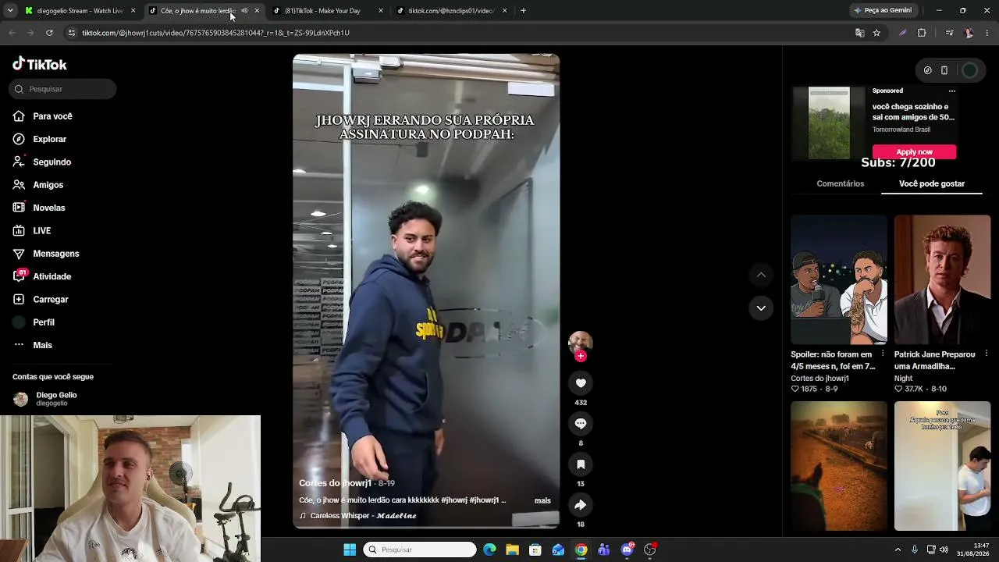Screen dimensions: 999x562
Task: Click the phone app icon in top bar
Action: [944, 70]
